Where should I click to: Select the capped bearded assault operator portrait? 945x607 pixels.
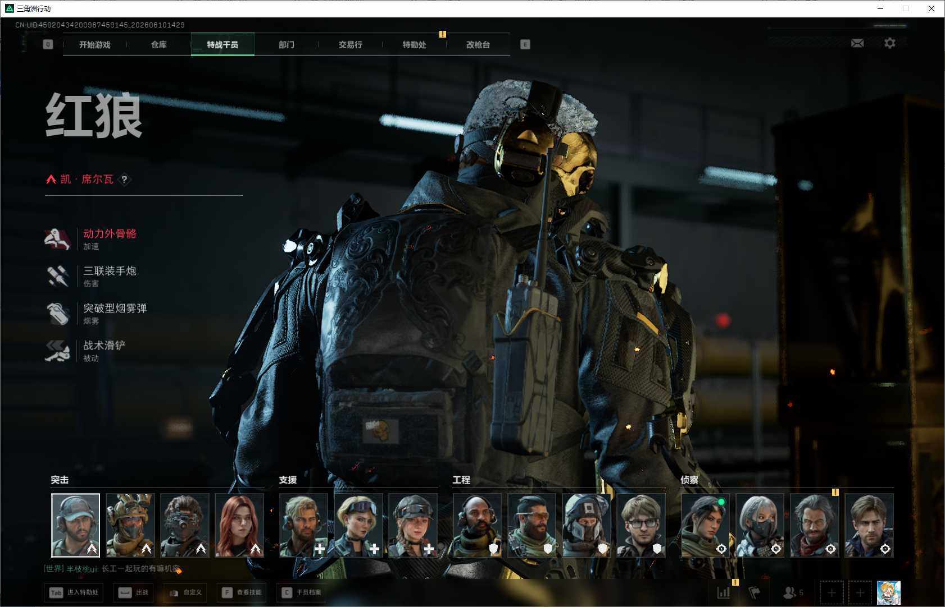click(x=76, y=525)
